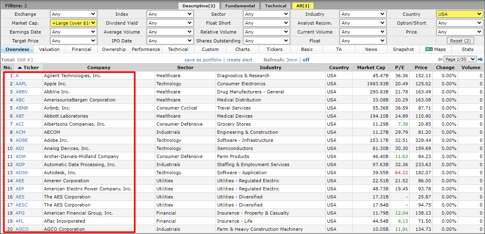Image resolution: width=485 pixels, height=234 pixels.
Task: Open the Shares Outstanding dropdown
Action: [x=267, y=41]
